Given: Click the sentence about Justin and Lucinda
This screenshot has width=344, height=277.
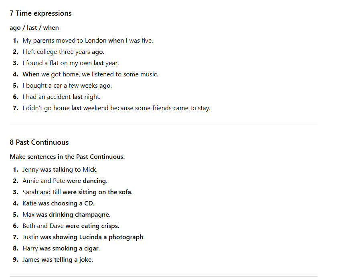Looking at the screenshot, I should pyautogui.click(x=83, y=237).
